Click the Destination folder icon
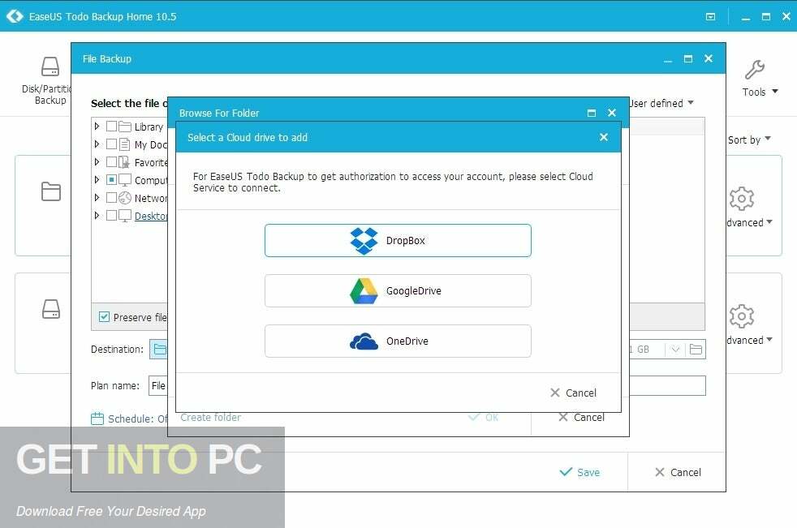The image size is (797, 528). (160, 349)
